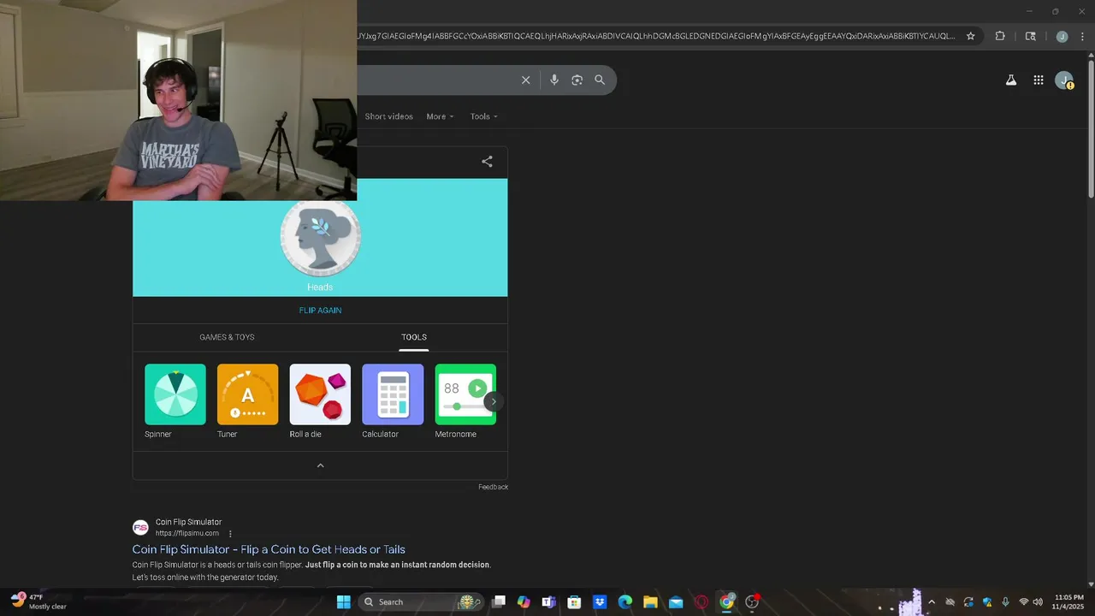Click the Chrome icon in the taskbar
Screen dimensions: 1095x616
coord(726,601)
